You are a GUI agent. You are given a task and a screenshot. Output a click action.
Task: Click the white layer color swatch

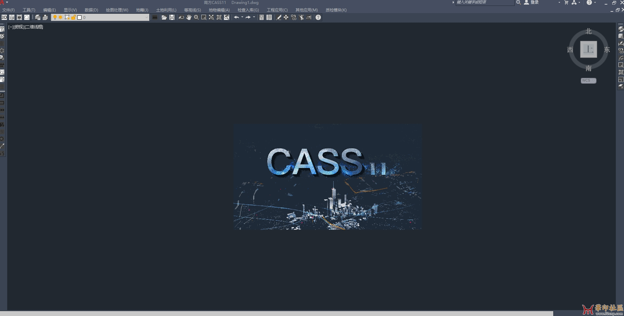point(79,17)
